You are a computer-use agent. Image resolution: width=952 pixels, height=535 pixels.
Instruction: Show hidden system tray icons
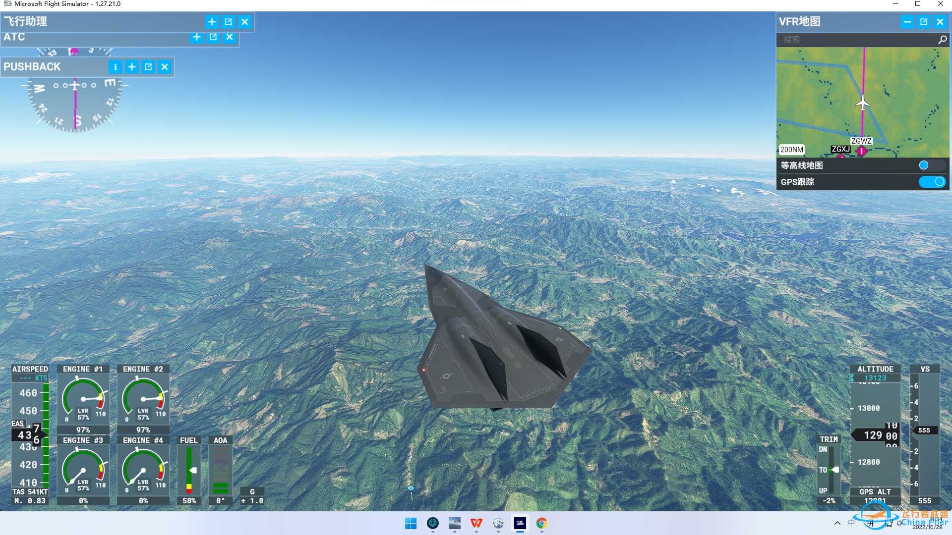pos(837,523)
